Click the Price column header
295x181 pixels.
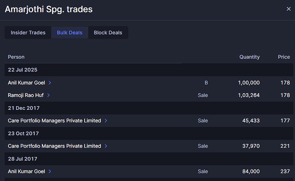284,57
